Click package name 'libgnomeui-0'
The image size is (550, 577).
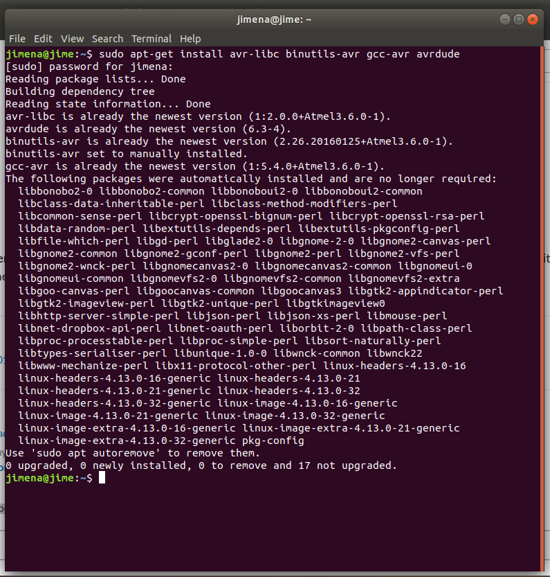coord(435,267)
